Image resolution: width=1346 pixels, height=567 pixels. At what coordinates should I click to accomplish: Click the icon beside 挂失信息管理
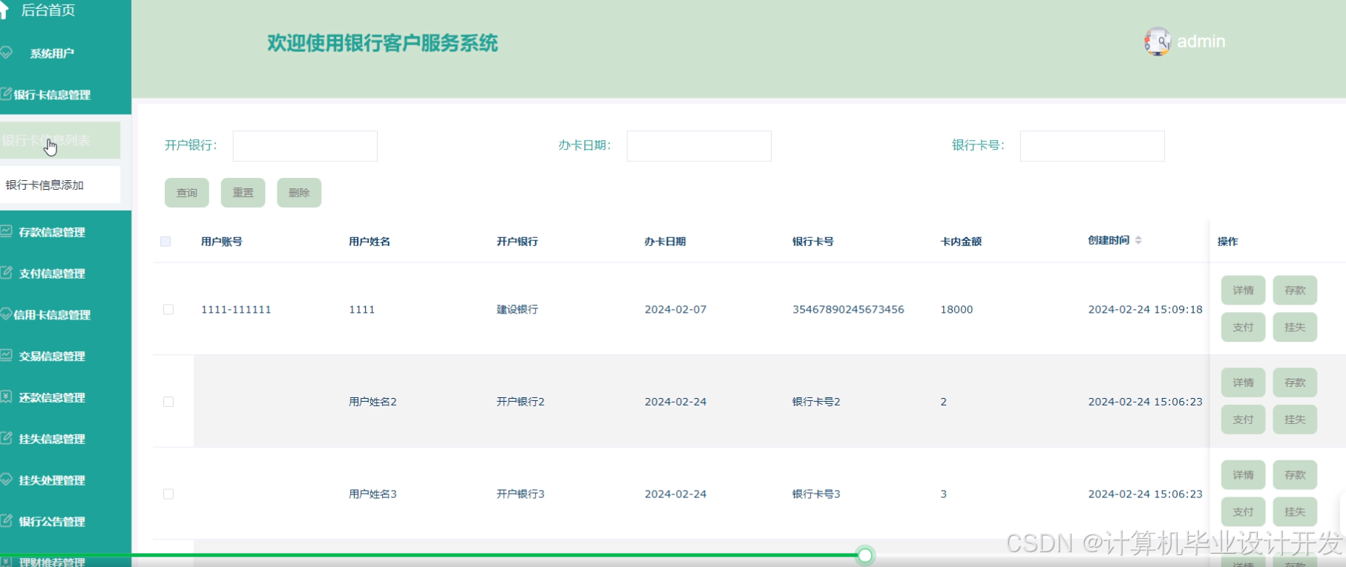6,439
